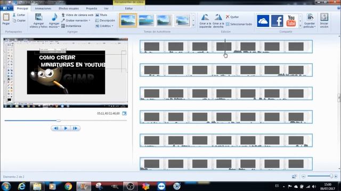Open the application file menu button
Image resolution: width=341 pixels, height=191 pixels.
pos(6,8)
